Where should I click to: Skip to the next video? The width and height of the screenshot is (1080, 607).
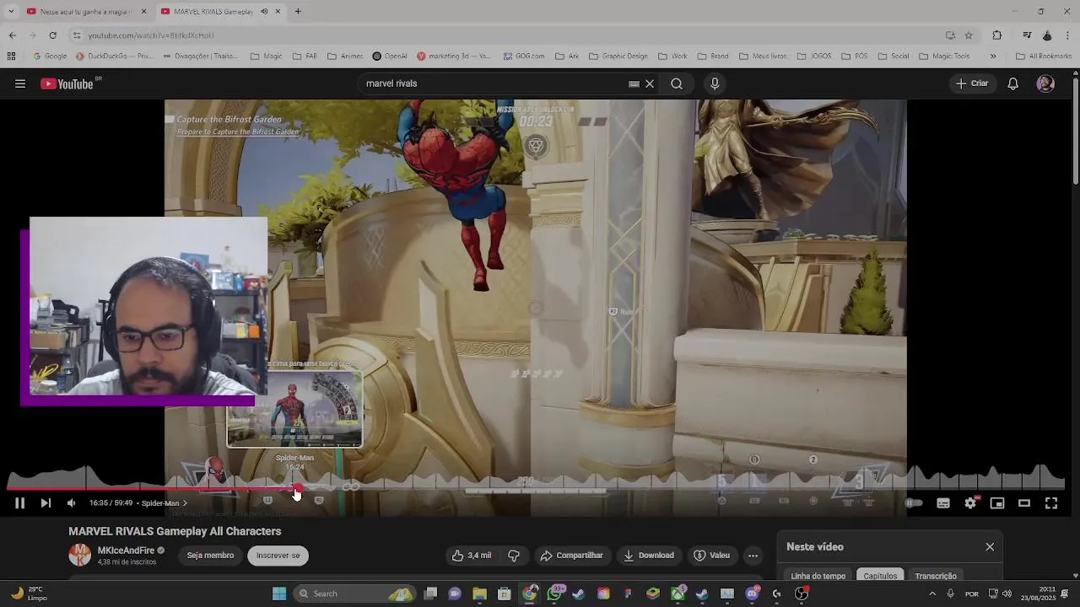[46, 503]
